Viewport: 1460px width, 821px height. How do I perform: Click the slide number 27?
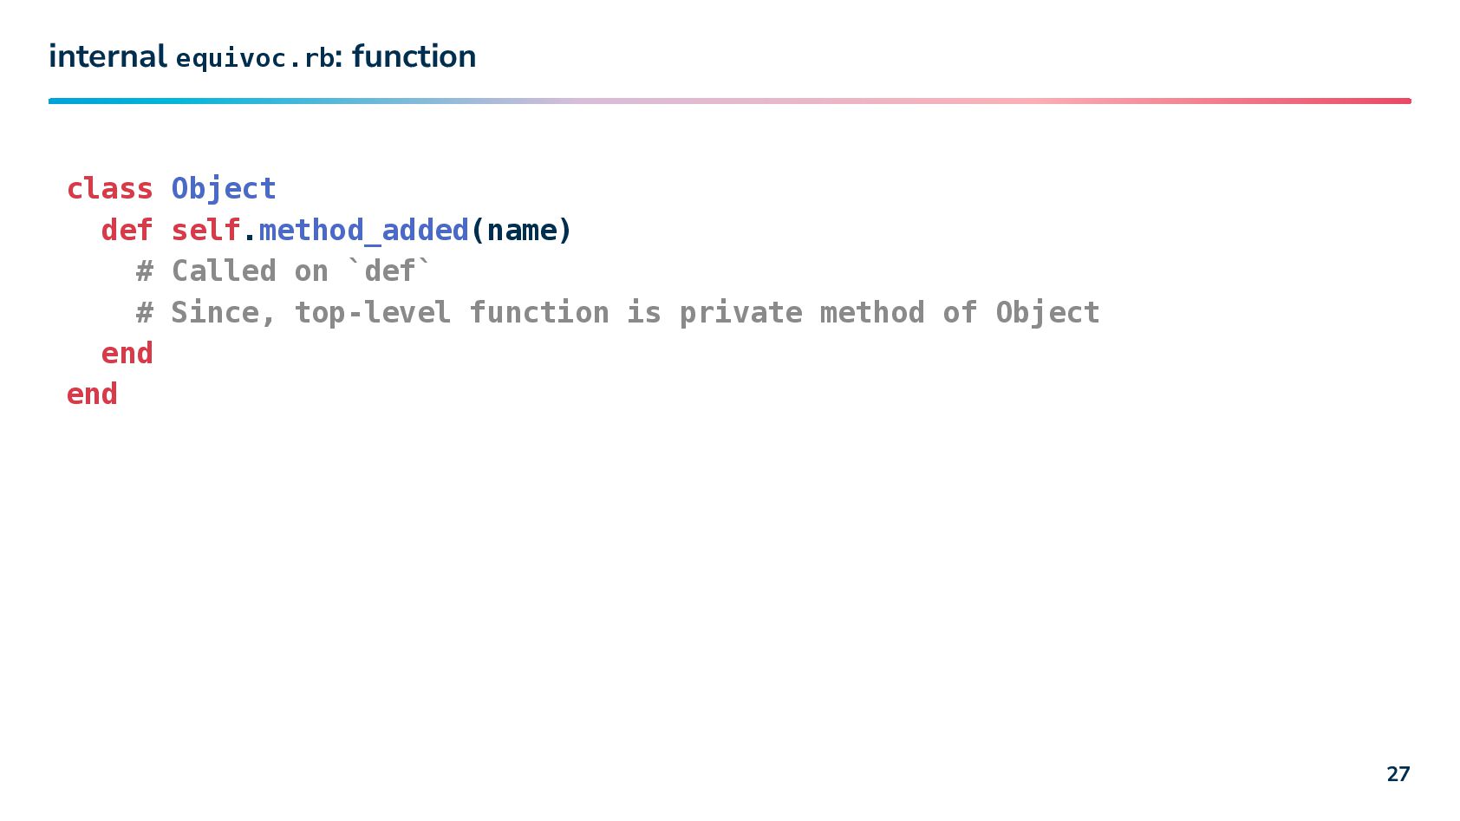click(1398, 773)
